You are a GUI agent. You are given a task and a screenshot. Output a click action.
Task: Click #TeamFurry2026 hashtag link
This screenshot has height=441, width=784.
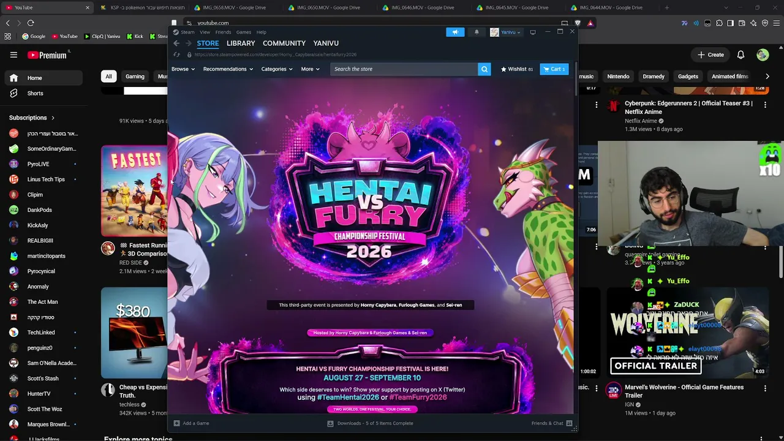pos(418,398)
